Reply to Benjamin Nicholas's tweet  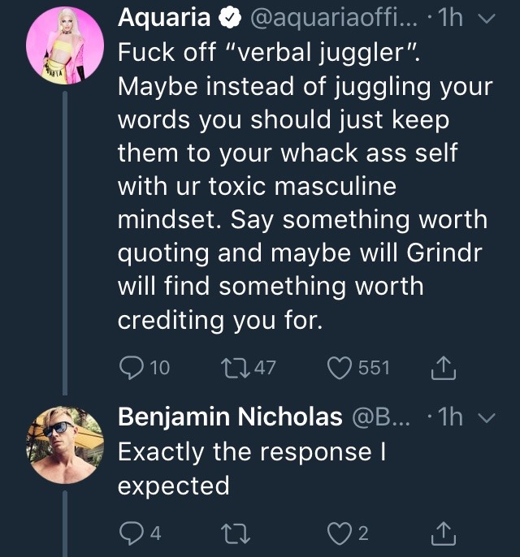132,533
